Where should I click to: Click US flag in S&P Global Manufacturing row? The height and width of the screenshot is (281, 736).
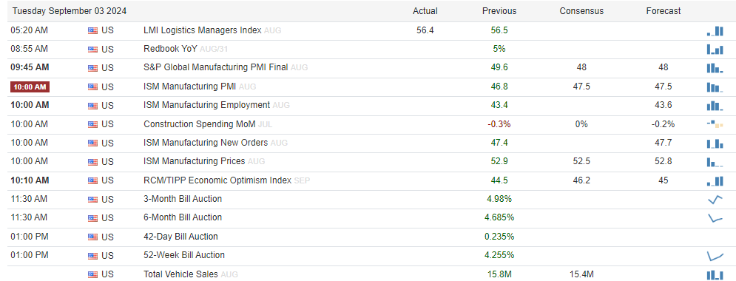92,68
